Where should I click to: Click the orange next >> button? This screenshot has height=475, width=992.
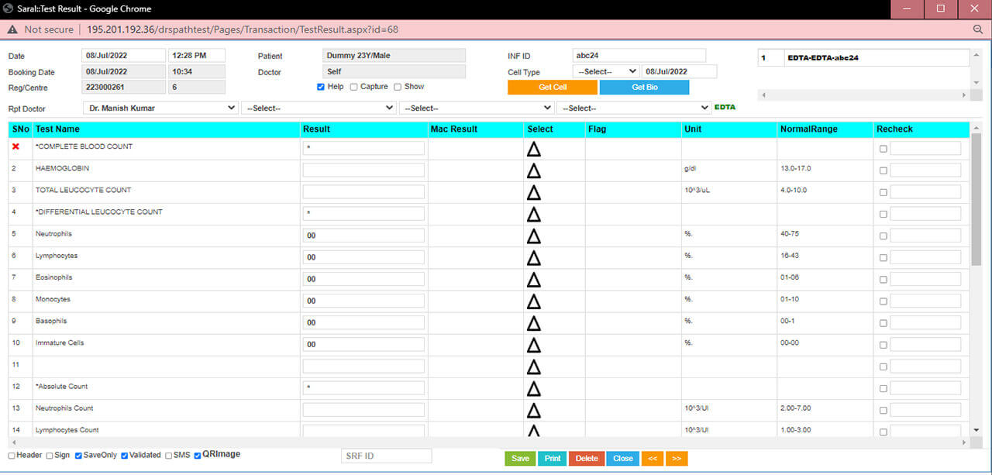(x=676, y=459)
